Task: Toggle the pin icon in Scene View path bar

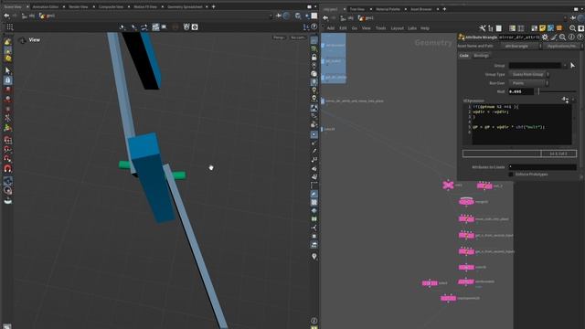Action: coord(278,16)
